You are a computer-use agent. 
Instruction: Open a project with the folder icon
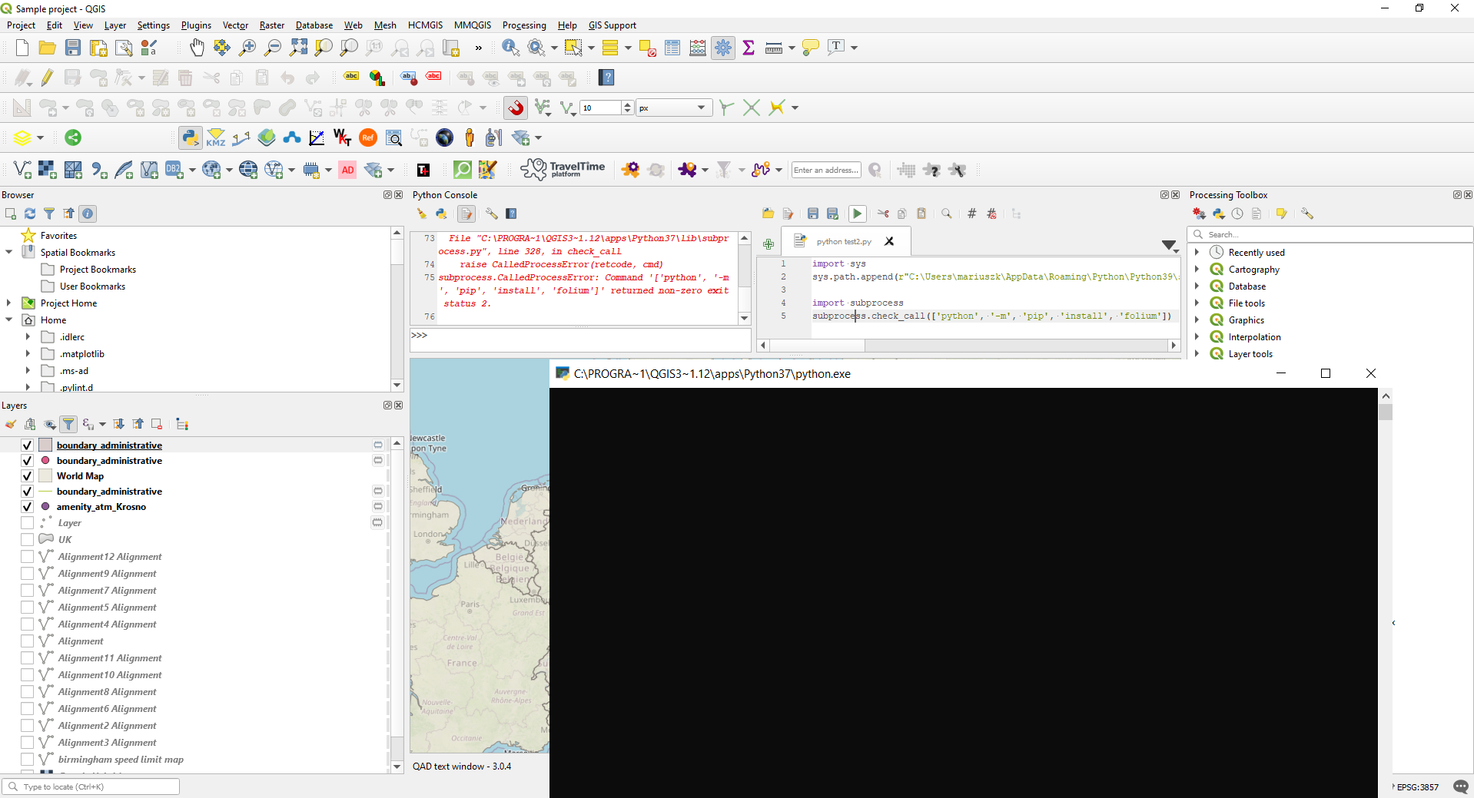[48, 48]
